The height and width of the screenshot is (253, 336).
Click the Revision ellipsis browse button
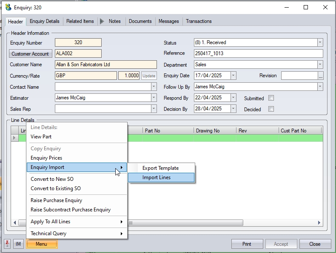[x=320, y=76]
